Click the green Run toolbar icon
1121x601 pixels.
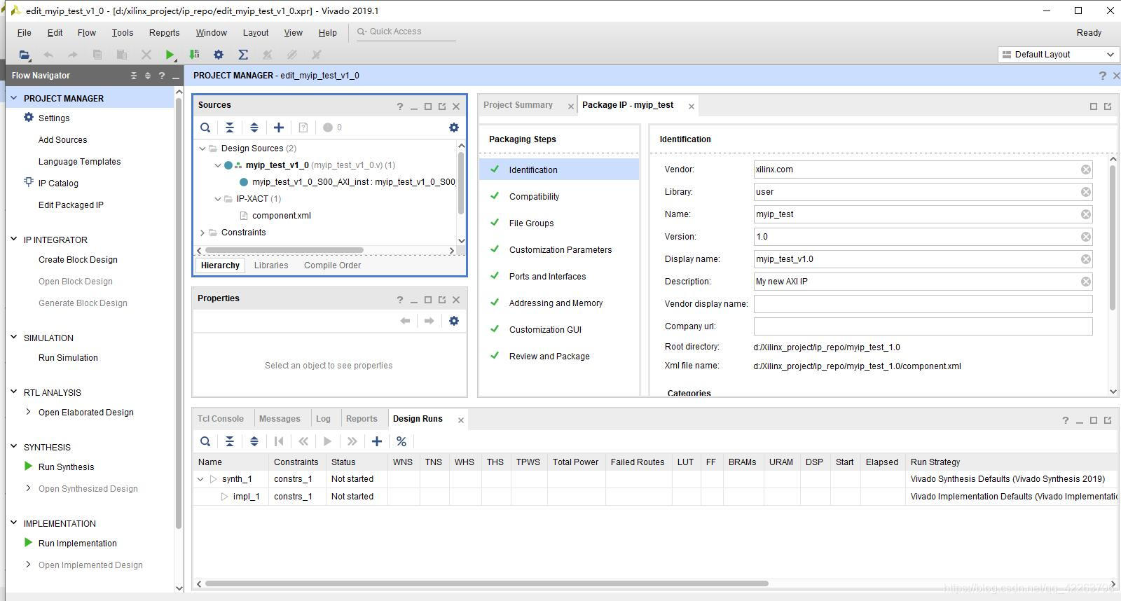(170, 55)
